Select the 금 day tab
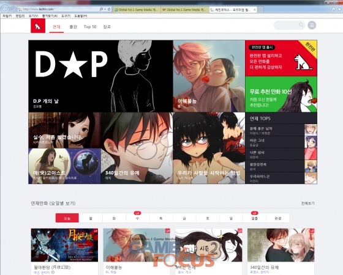Screen dimensions: 343x275 (184, 218)
